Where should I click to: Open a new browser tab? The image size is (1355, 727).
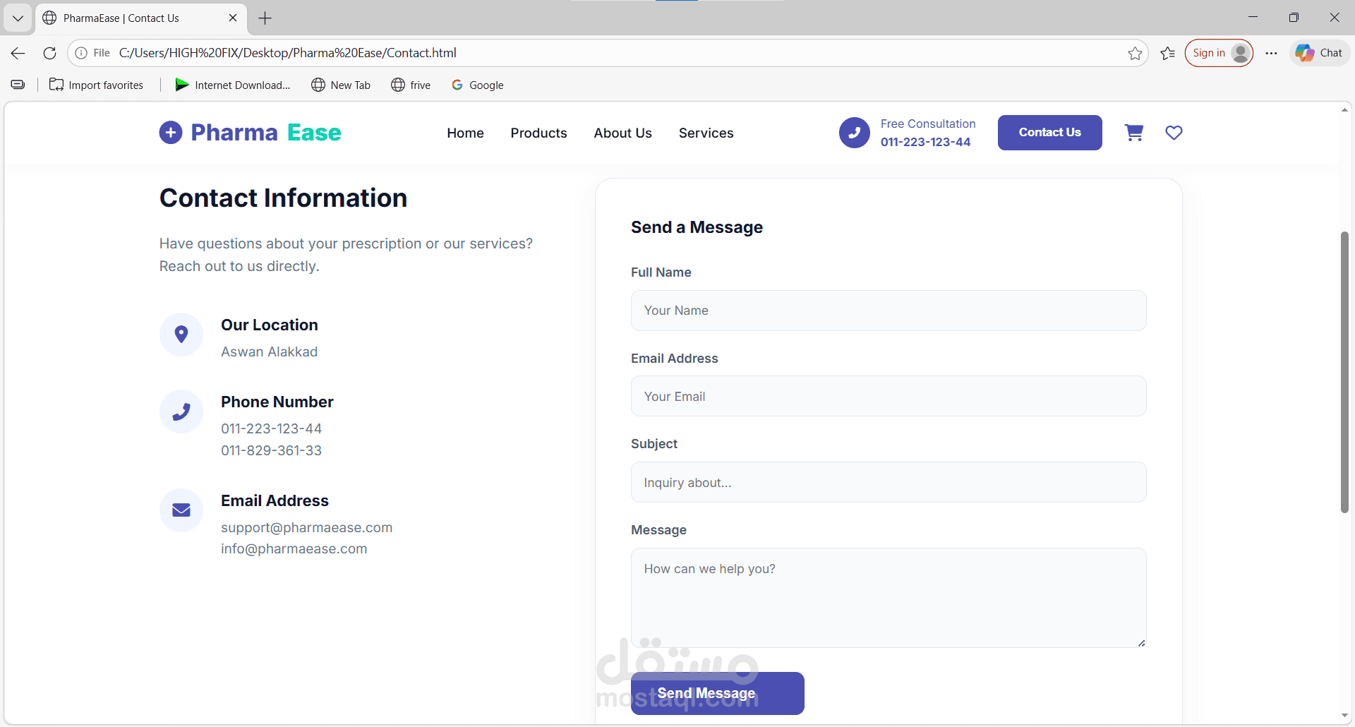pyautogui.click(x=265, y=18)
